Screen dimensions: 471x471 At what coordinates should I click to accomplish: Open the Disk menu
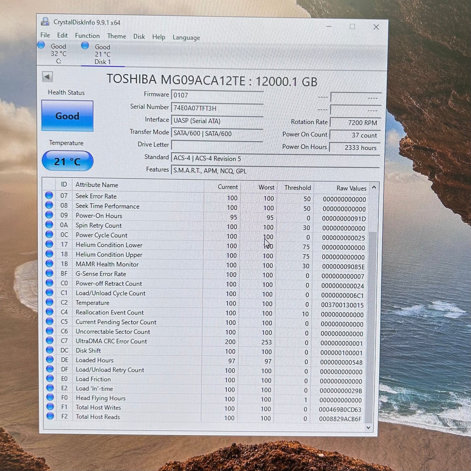[x=139, y=37]
